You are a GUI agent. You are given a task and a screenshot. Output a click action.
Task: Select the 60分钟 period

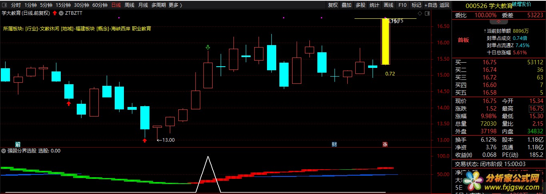coord(100,5)
